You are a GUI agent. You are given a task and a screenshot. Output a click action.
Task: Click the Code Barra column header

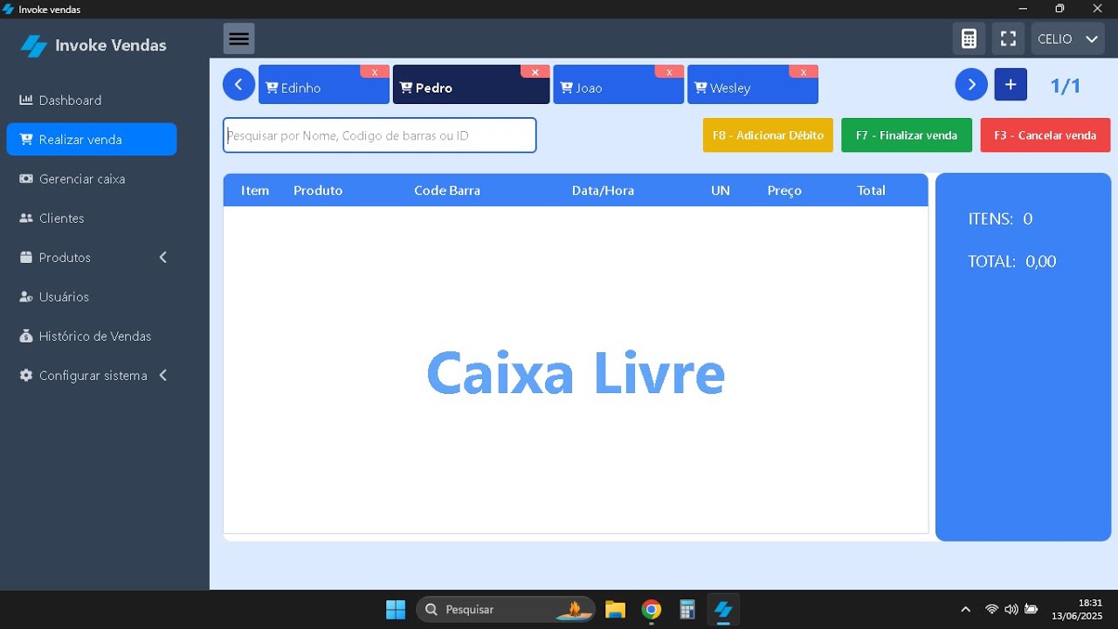tap(447, 190)
